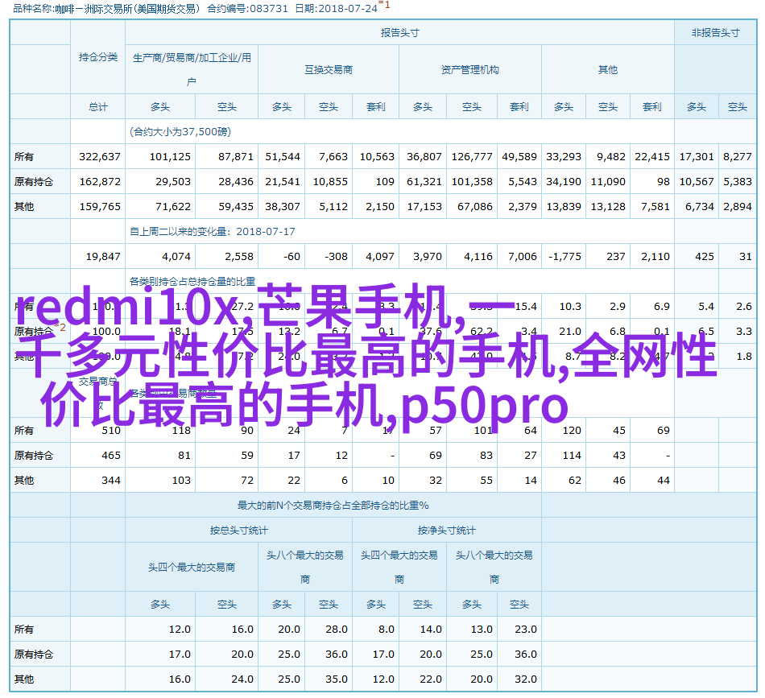Click the value 49,589
This screenshot has height=698, width=765.
click(x=519, y=156)
